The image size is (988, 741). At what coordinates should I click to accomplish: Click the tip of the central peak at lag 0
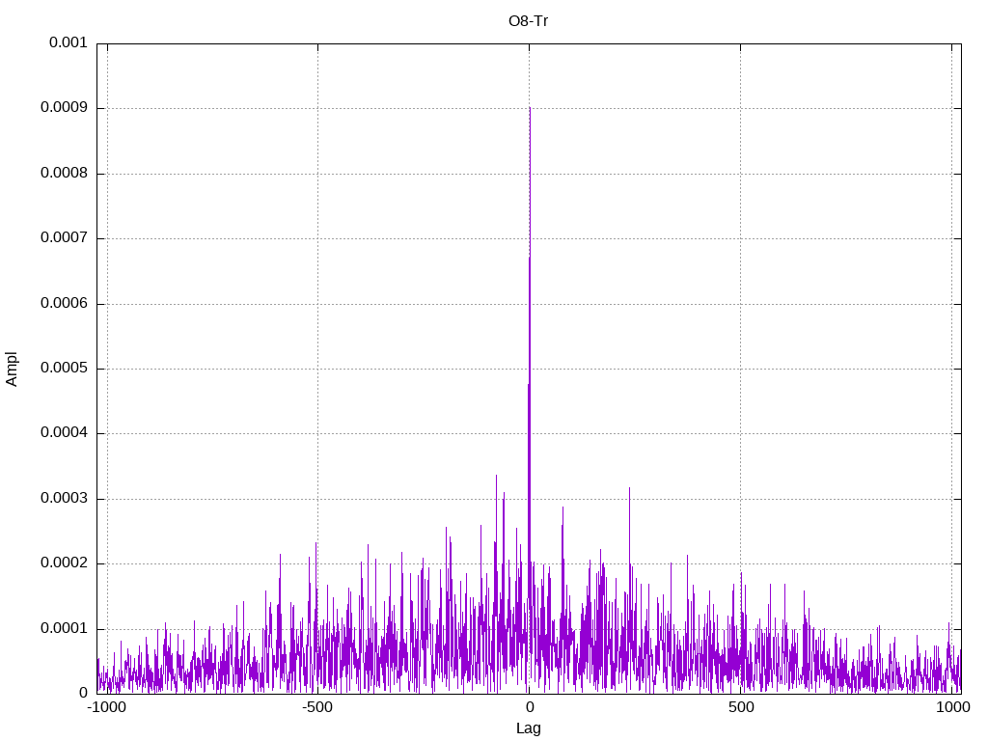click(x=530, y=108)
